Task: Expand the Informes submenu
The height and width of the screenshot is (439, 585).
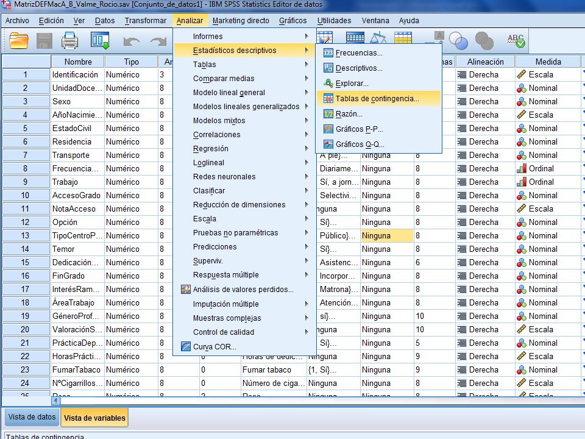Action: [244, 36]
